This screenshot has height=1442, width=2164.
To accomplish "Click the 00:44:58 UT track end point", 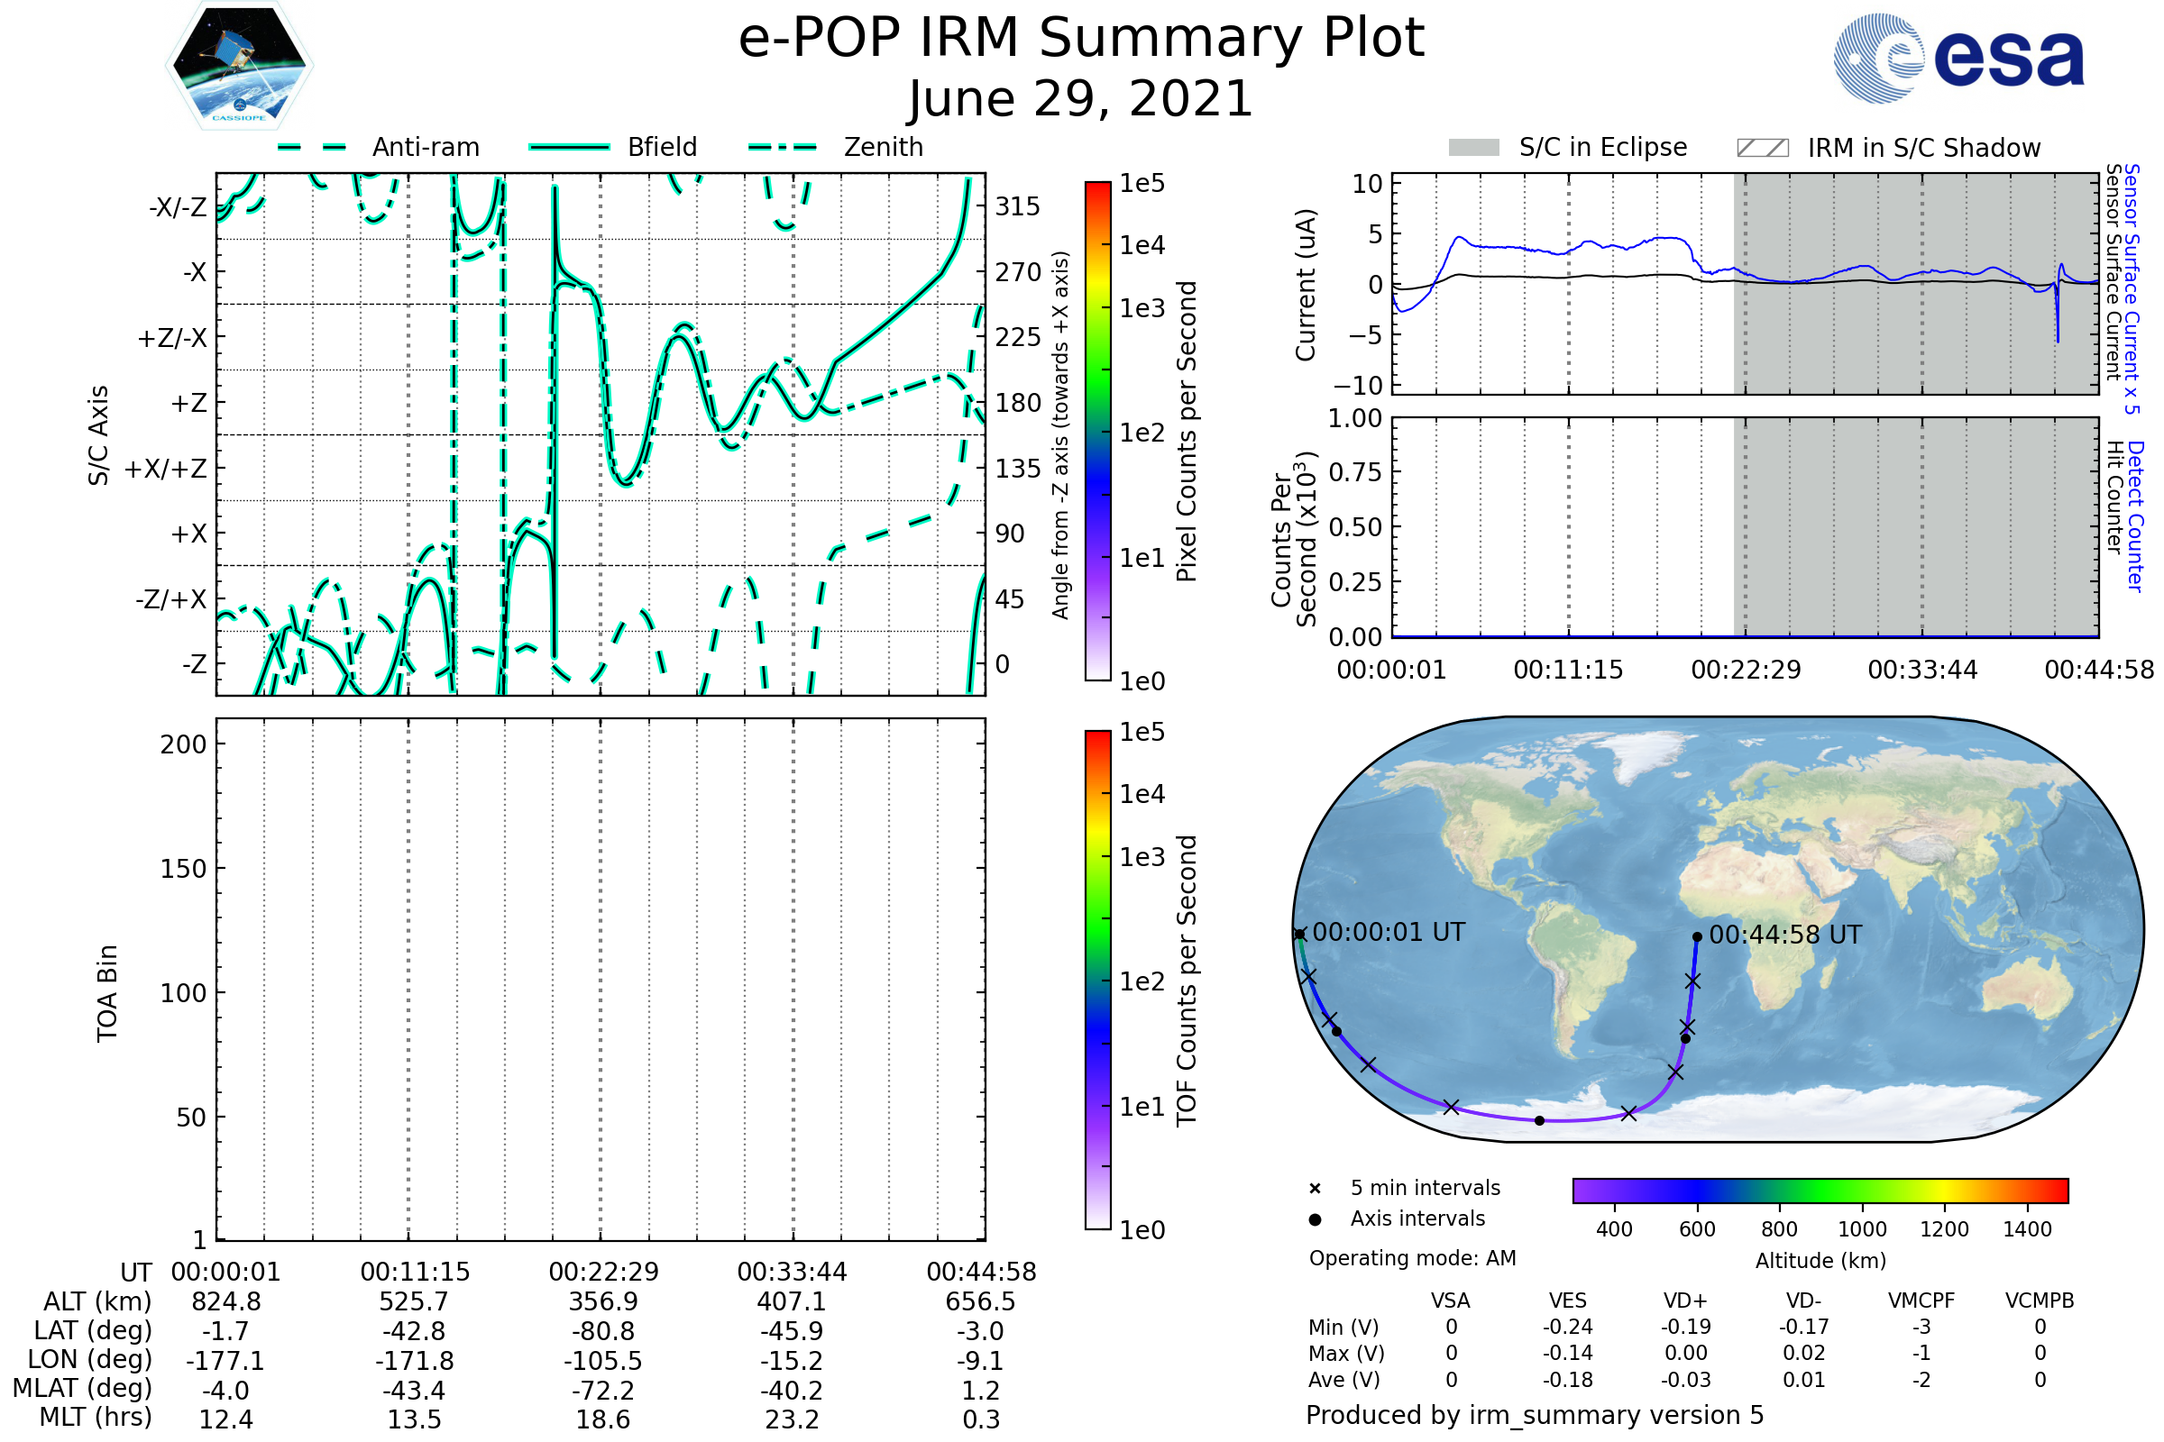I will click(1697, 937).
